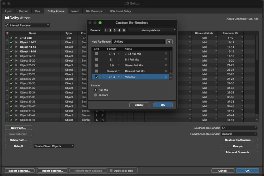Open the Internal Renderer dropdown
Screen dimensions: 264x176
pos(29,25)
